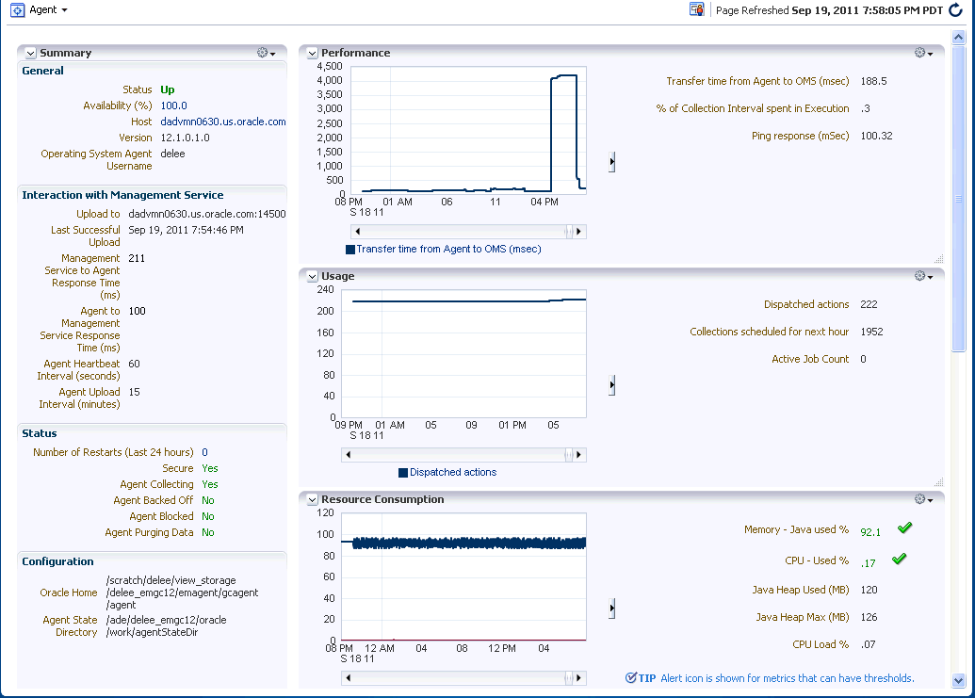Click the Usage time slider handle

pos(569,455)
